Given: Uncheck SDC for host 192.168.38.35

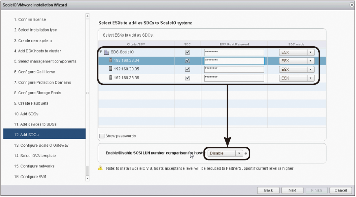Looking at the screenshot, I should 188,69.
